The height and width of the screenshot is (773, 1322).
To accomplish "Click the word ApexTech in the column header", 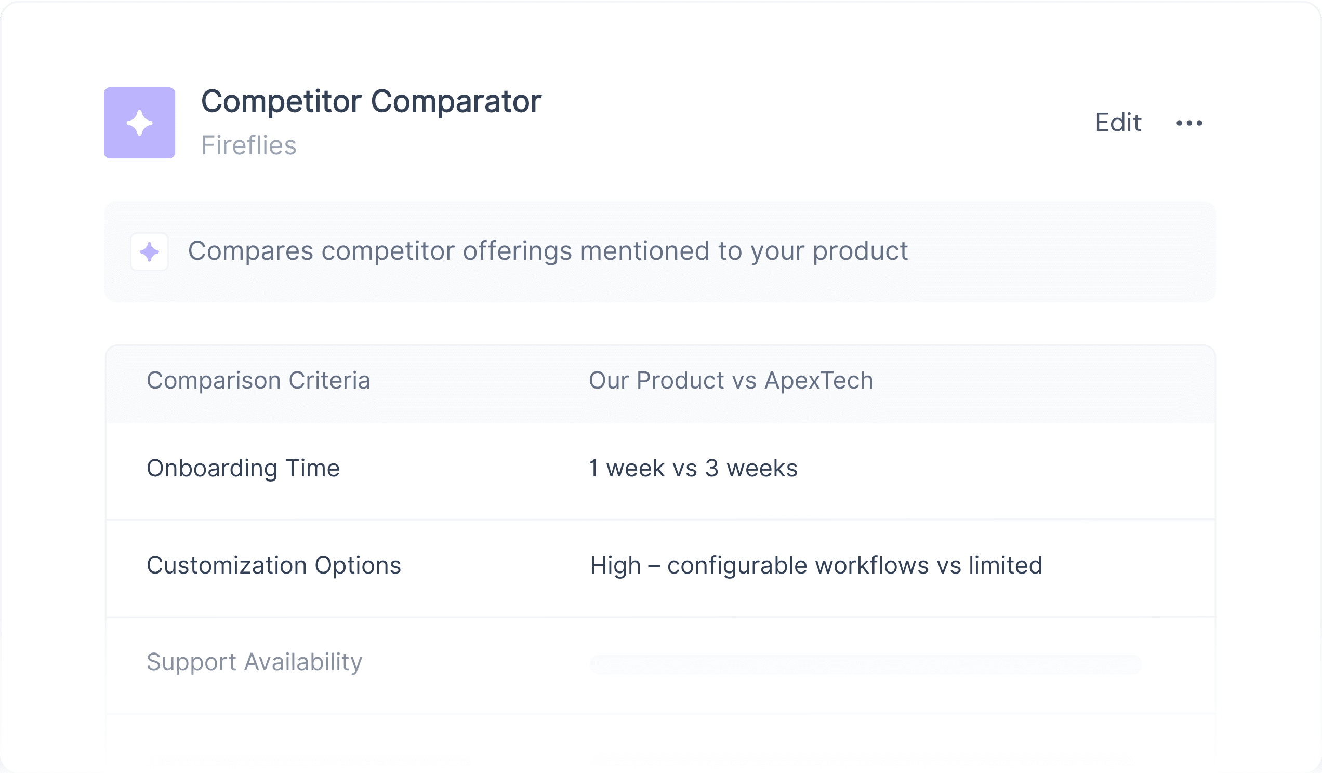I will coord(818,380).
